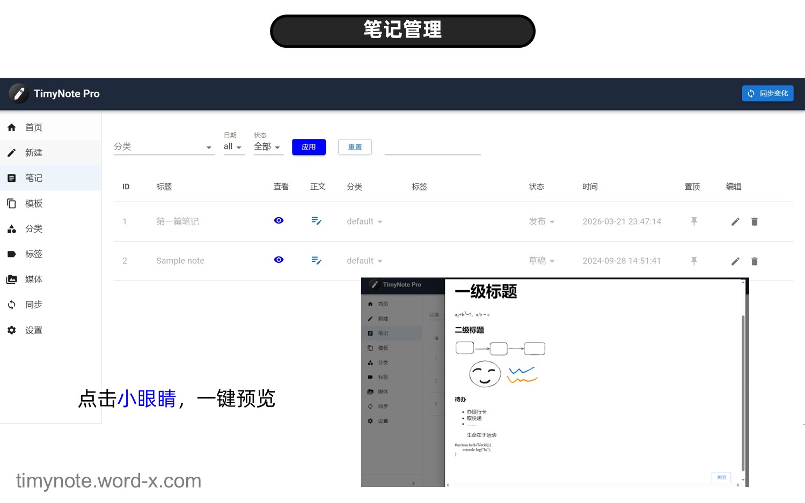Click the TimyNote Pro logo icon
Image resolution: width=805 pixels, height=503 pixels.
(19, 93)
